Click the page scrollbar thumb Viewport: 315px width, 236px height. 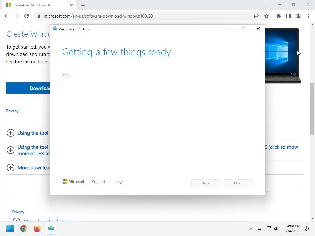[312, 109]
